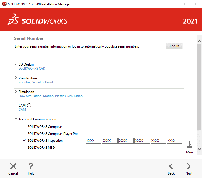Click the blue CAM link text
This screenshot has height=178, width=202.
[22, 110]
